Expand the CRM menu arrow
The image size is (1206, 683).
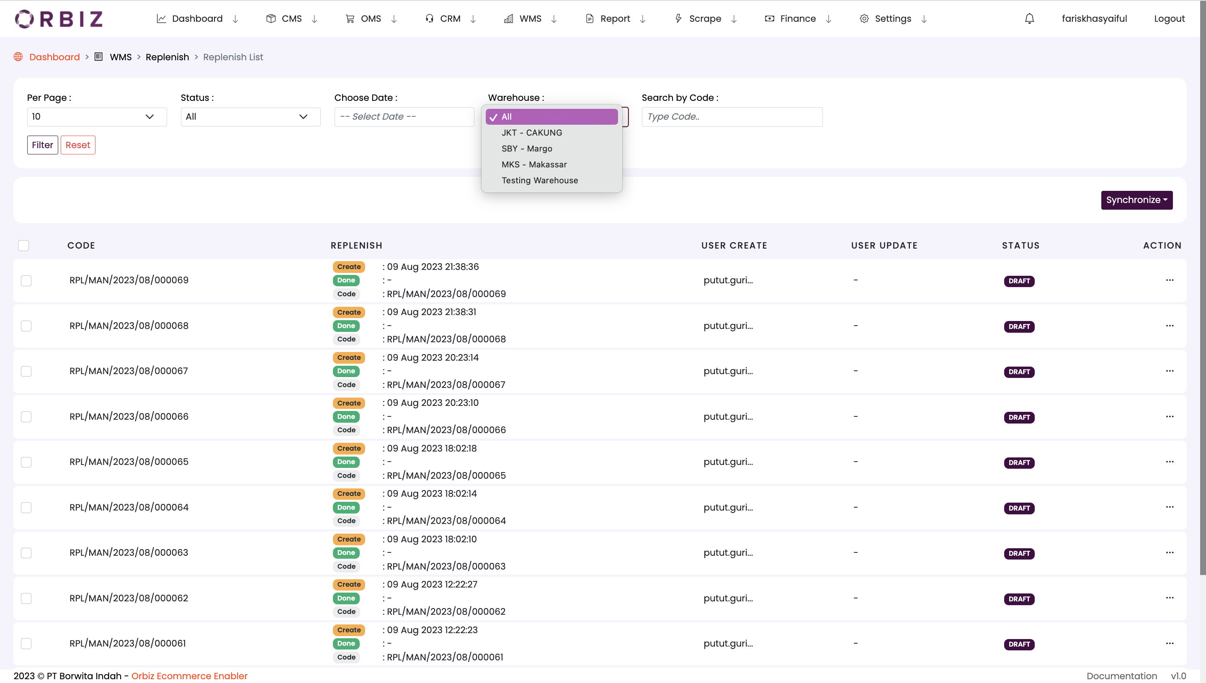tap(473, 19)
